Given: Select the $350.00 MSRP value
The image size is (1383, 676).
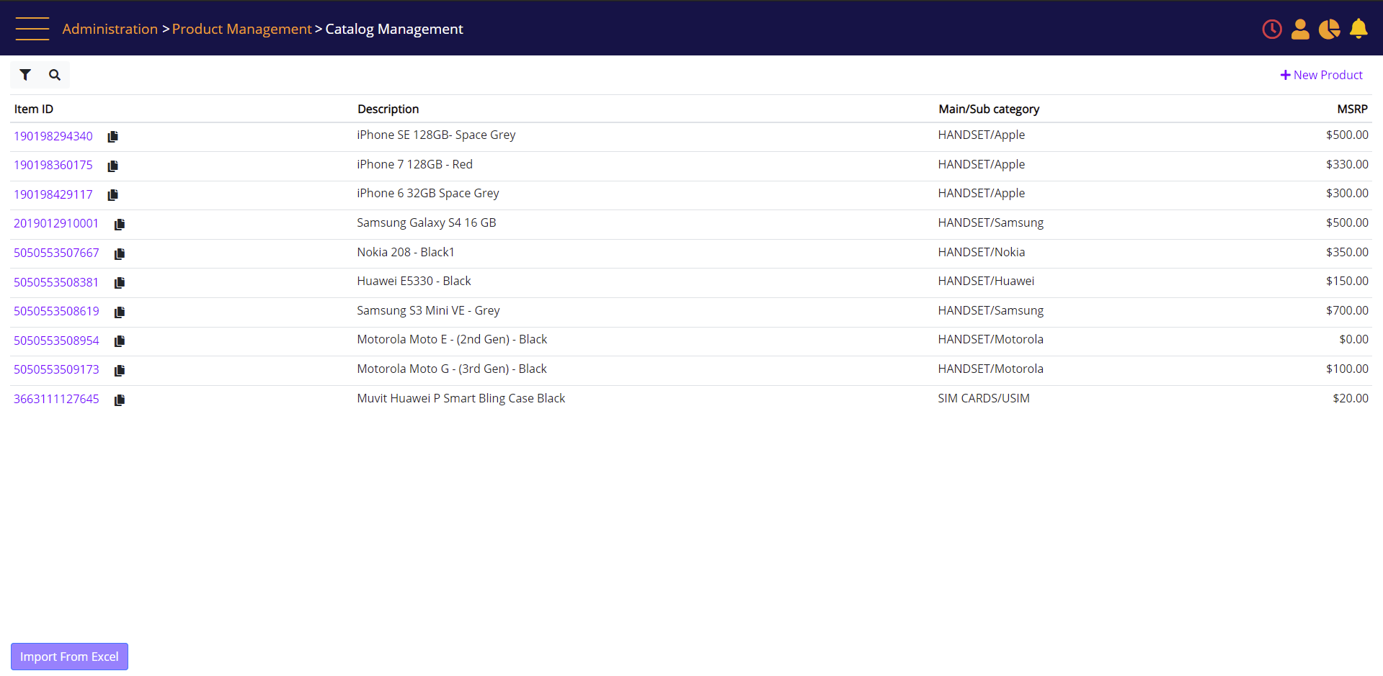Looking at the screenshot, I should 1347,252.
